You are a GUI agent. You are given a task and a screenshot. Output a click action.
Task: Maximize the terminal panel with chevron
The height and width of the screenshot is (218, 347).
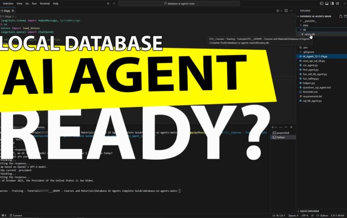286,128
